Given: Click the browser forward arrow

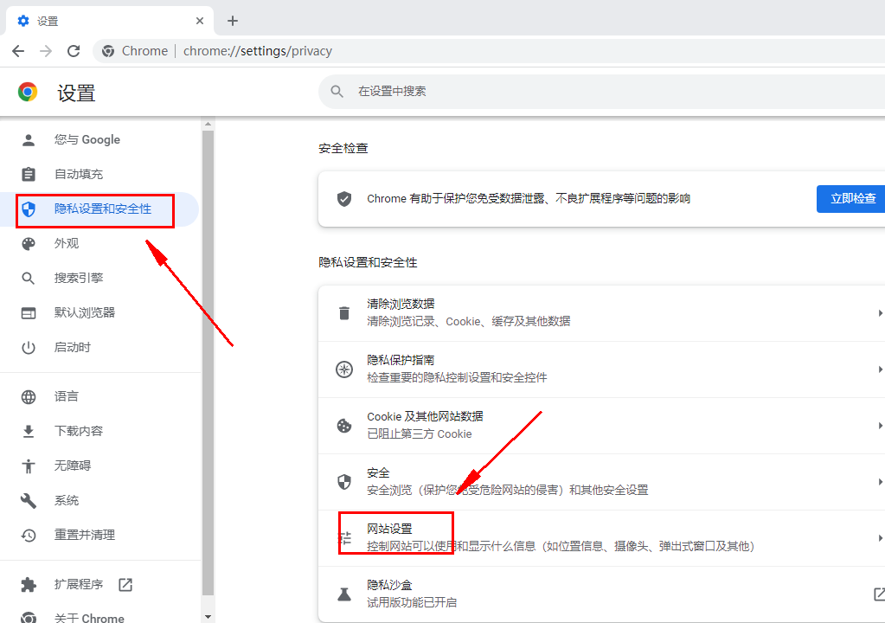Looking at the screenshot, I should click(46, 51).
